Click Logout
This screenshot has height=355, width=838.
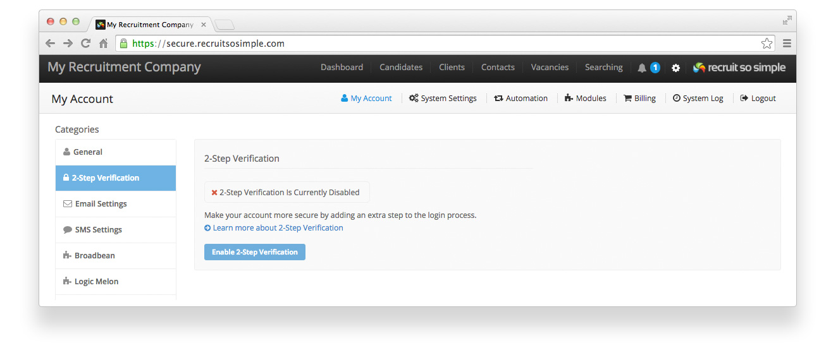(758, 98)
